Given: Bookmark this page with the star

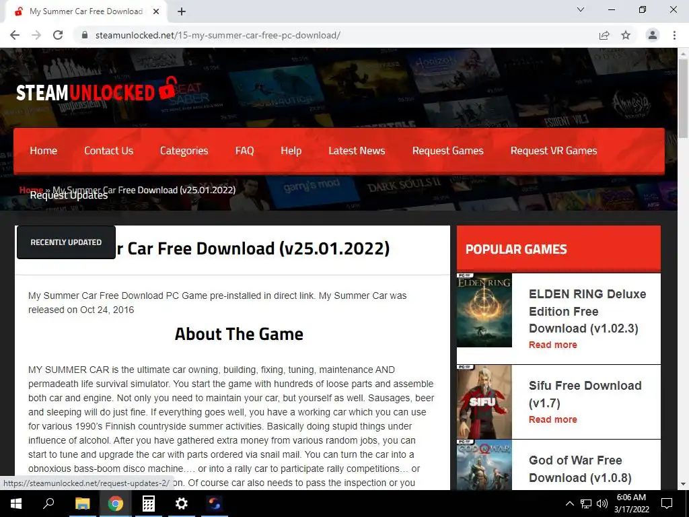Looking at the screenshot, I should 626,35.
